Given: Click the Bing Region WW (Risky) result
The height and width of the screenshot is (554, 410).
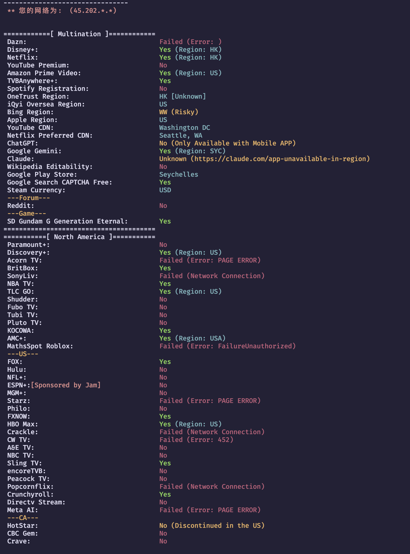Looking at the screenshot, I should click(x=179, y=112).
